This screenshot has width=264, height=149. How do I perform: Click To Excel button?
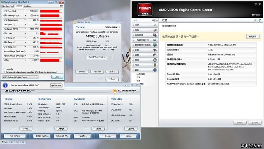coord(97,72)
